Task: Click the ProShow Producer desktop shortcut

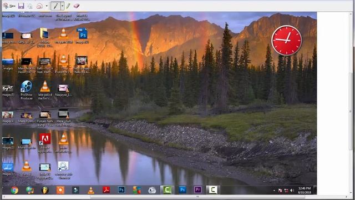Action: tap(27, 90)
